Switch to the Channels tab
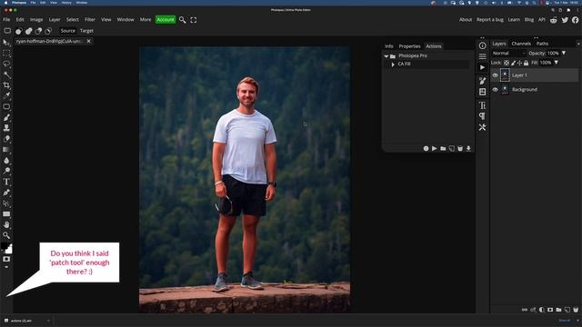Image resolution: width=582 pixels, height=327 pixels. tap(521, 44)
